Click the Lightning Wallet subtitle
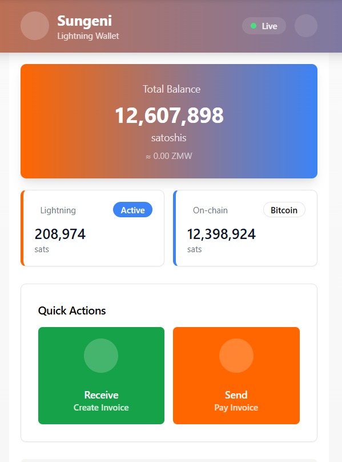Viewport: 342px width, 462px height. click(88, 36)
